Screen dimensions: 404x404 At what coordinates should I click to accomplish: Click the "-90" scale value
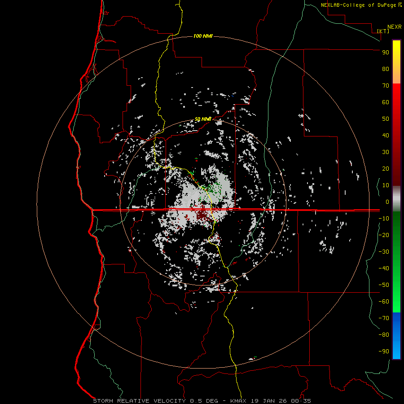384,351
